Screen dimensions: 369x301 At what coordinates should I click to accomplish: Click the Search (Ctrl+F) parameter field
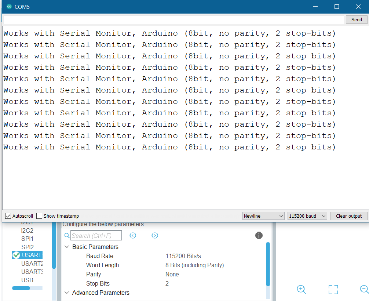pyautogui.click(x=96, y=236)
